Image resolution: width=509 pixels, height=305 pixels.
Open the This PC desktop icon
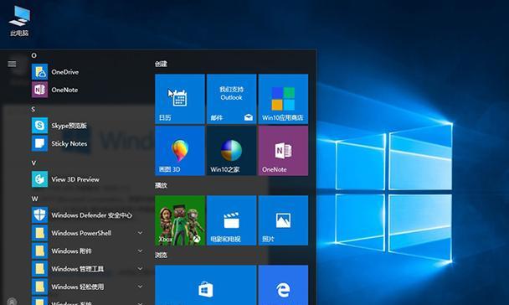(x=19, y=20)
